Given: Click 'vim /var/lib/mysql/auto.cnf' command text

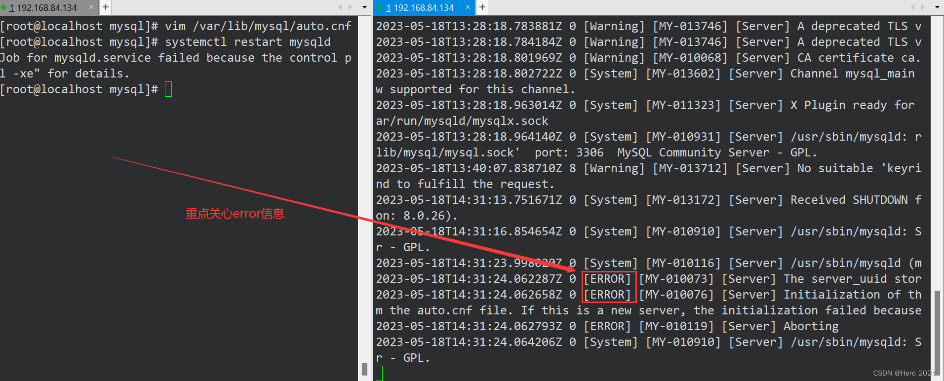Looking at the screenshot, I should pos(258,26).
